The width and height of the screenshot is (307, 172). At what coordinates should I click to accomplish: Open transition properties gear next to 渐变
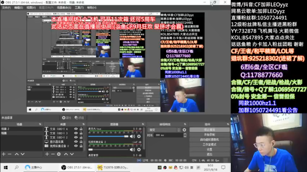pos(184,130)
